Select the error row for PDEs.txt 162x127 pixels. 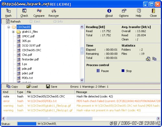click(81, 101)
